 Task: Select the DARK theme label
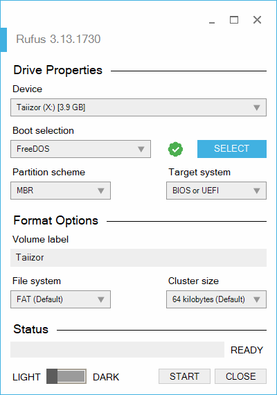(106, 377)
